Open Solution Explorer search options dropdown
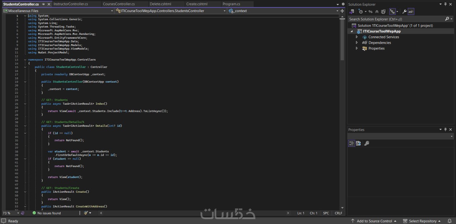This screenshot has height=224, width=456. click(x=451, y=19)
